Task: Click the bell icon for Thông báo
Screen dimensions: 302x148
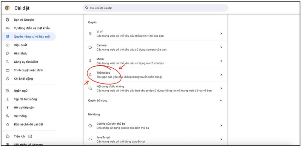Action: tap(90, 75)
